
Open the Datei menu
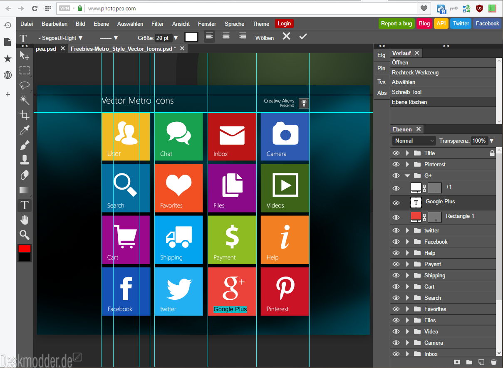[x=27, y=24]
